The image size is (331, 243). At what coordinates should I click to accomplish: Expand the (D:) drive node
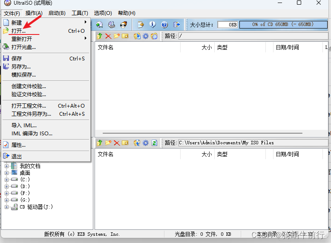[x=6, y=186]
